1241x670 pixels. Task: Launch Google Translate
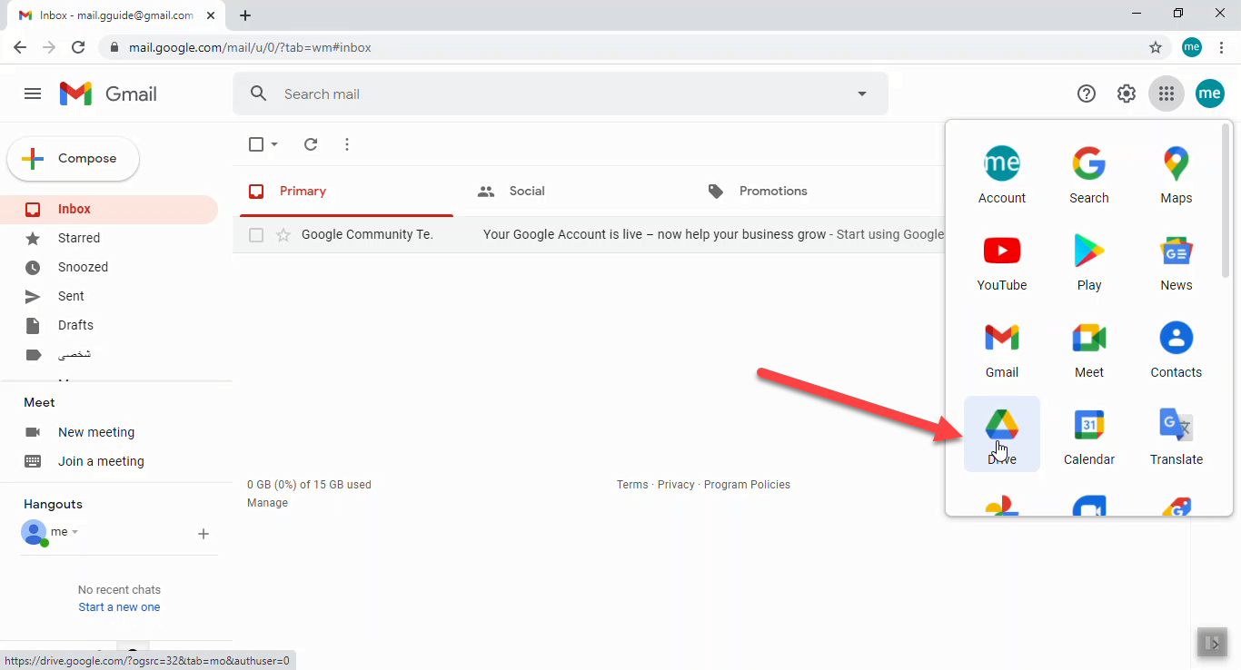tap(1176, 434)
